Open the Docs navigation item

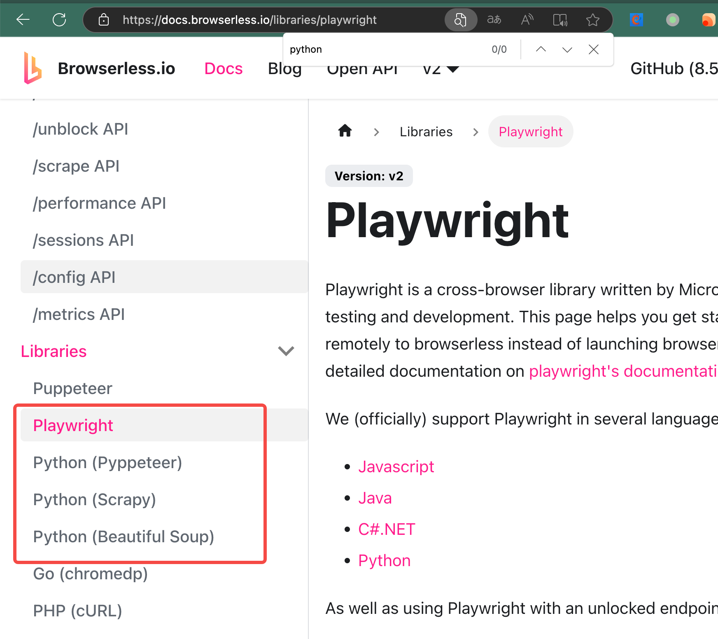tap(224, 68)
